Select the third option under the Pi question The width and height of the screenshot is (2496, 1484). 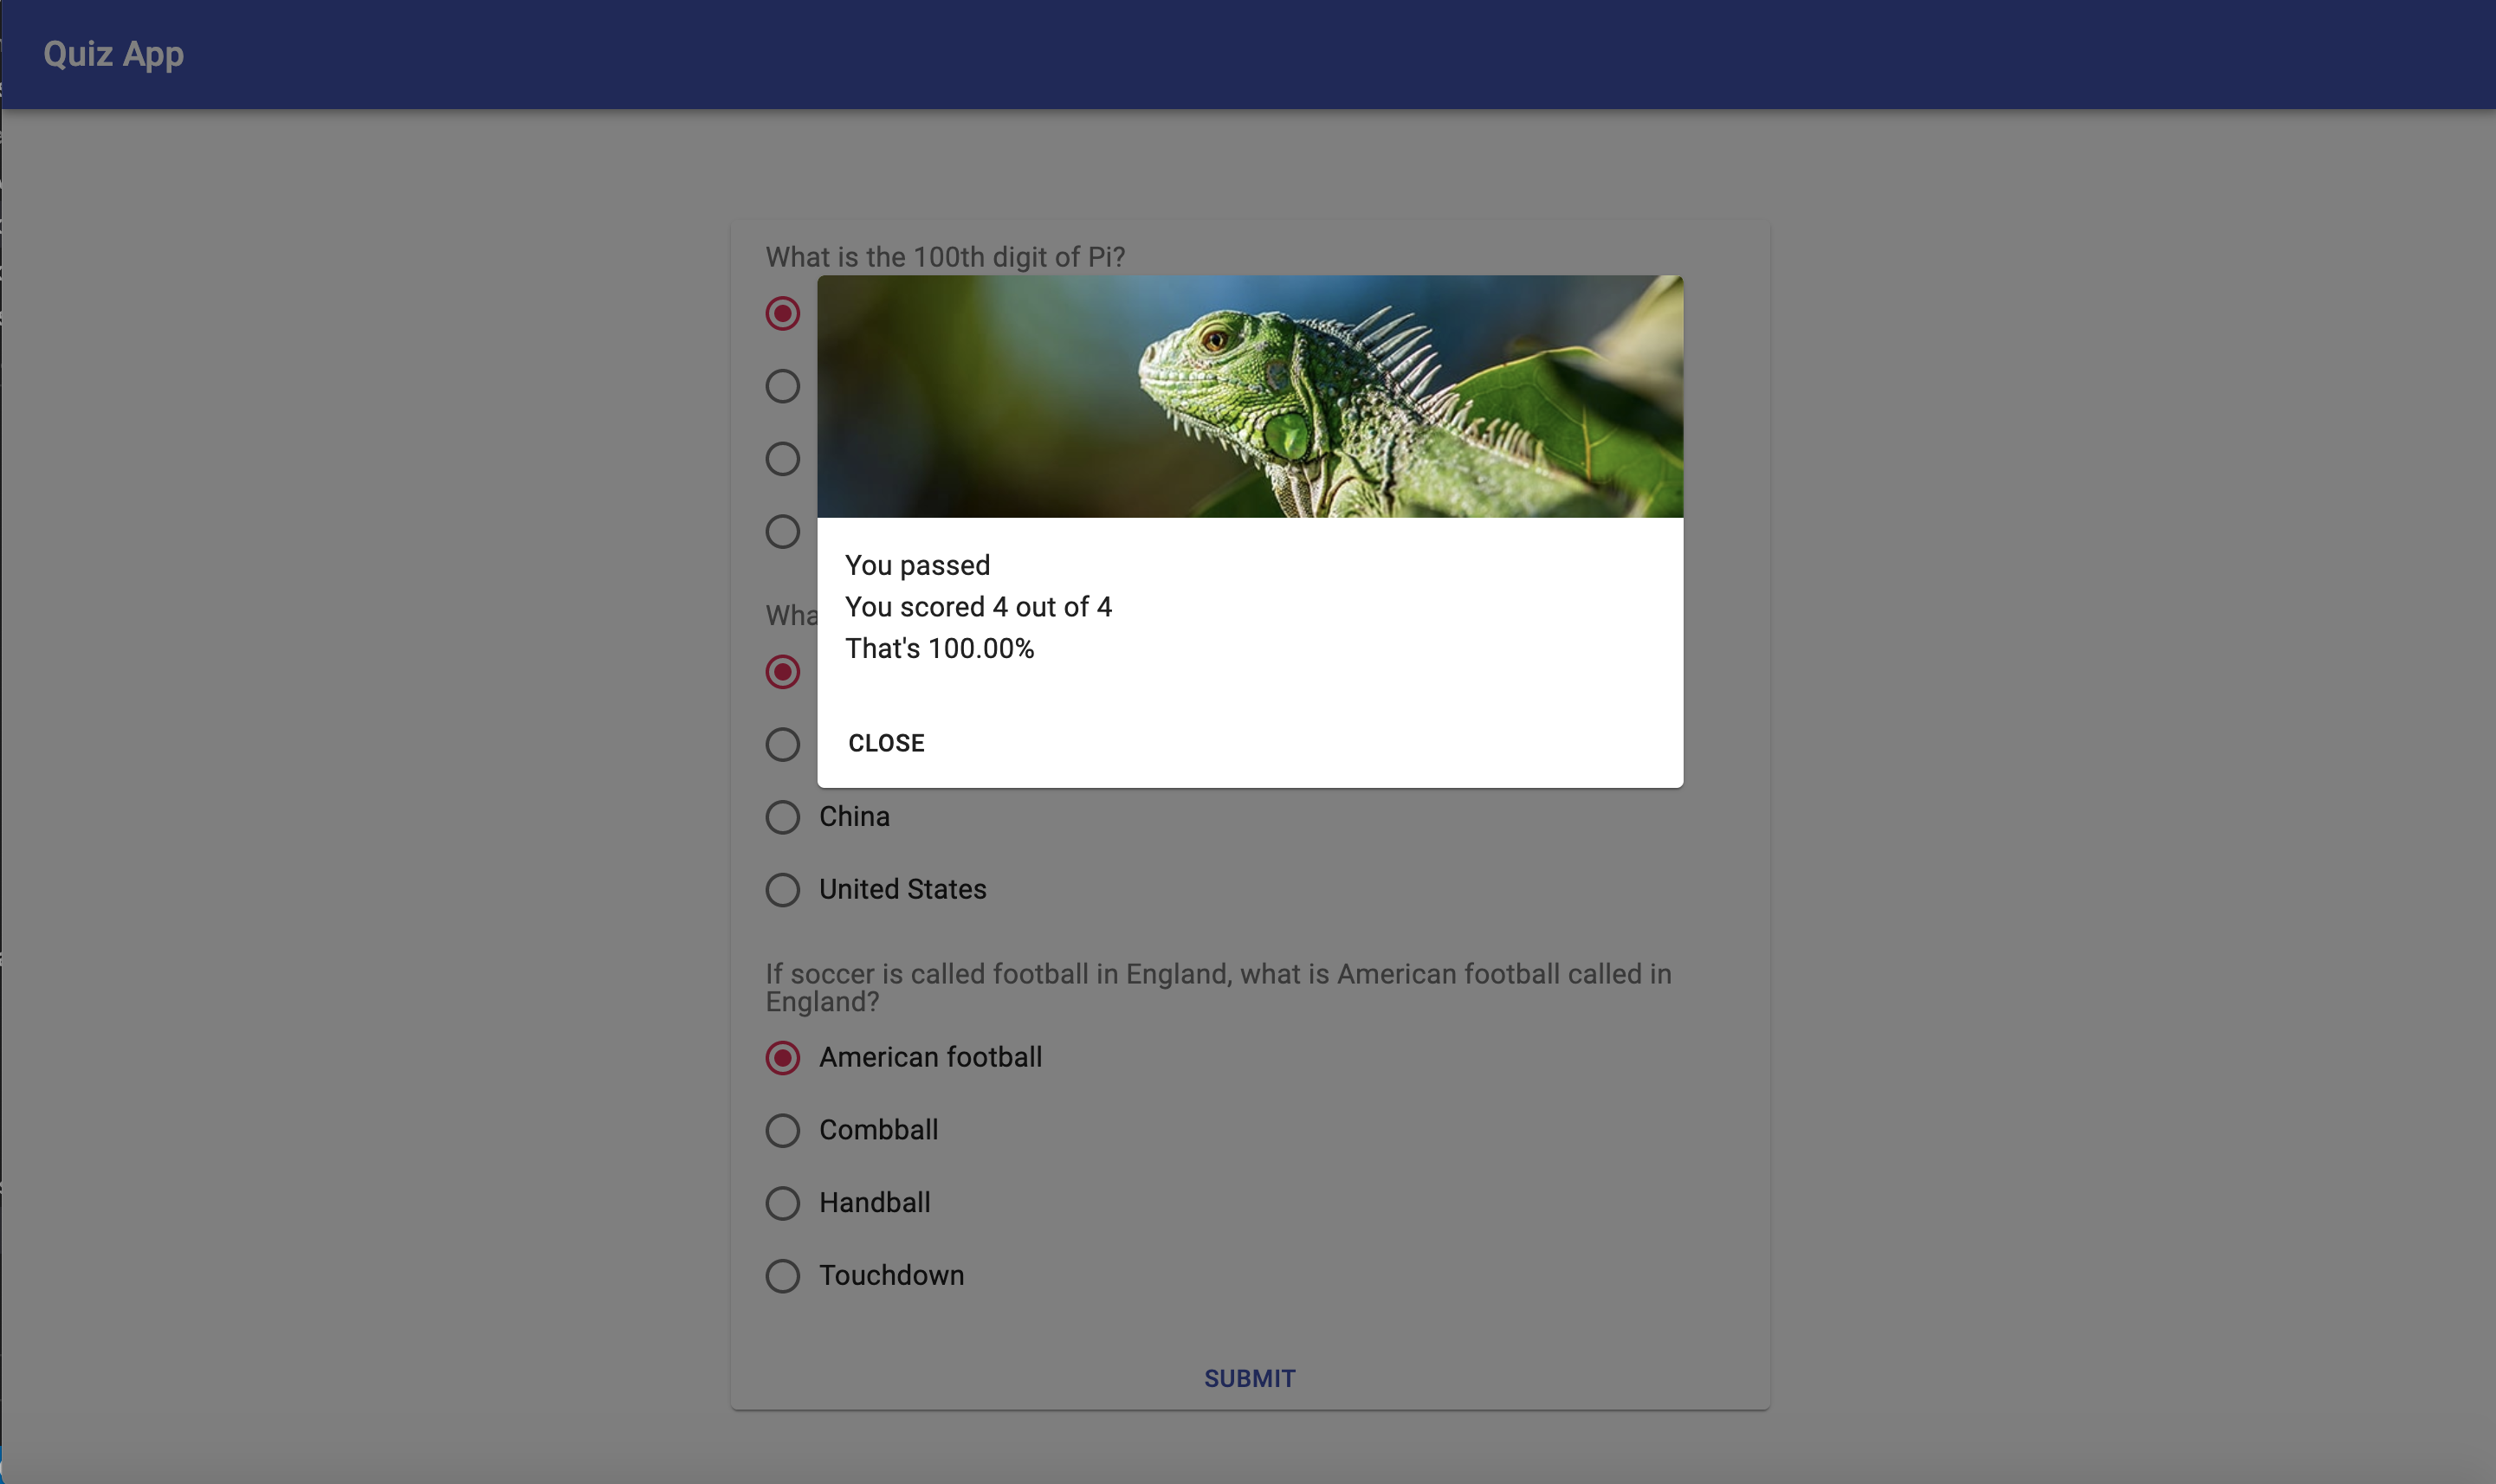[783, 459]
